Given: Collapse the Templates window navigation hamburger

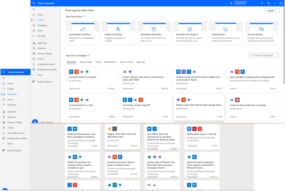Looking at the screenshot, I should (x=4, y=78).
